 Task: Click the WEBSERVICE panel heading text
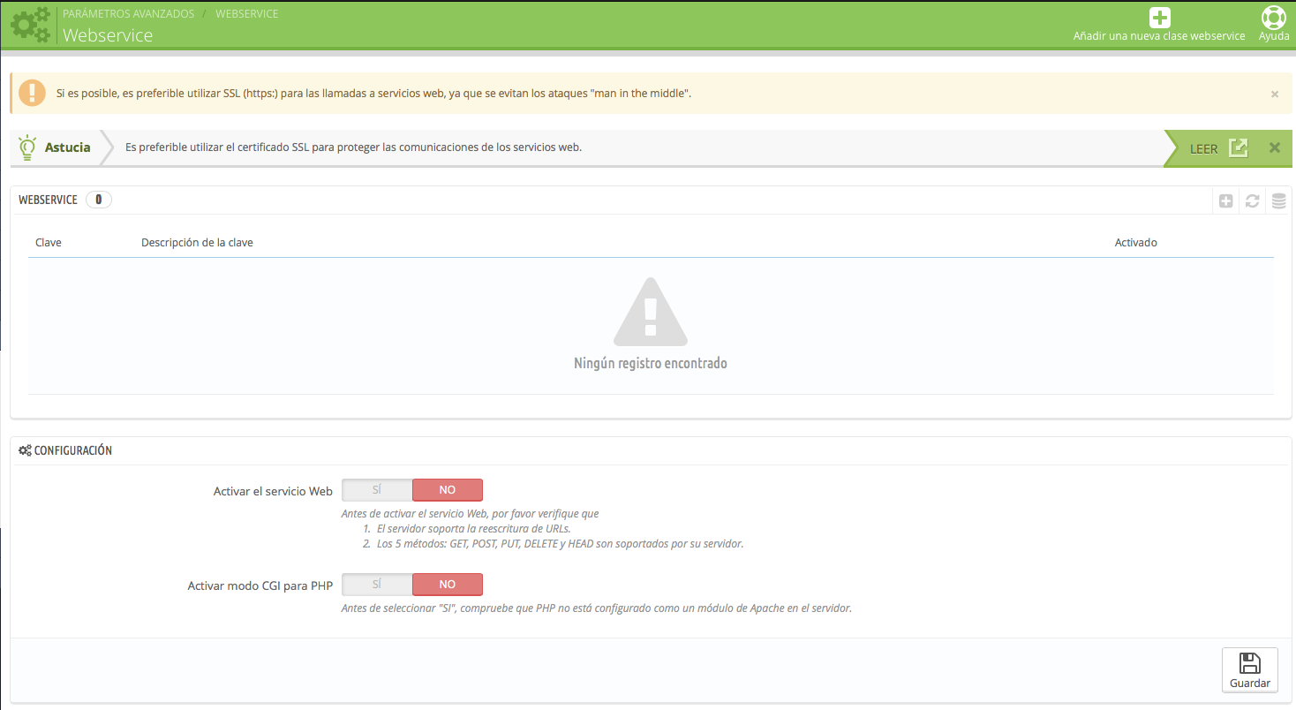(48, 200)
